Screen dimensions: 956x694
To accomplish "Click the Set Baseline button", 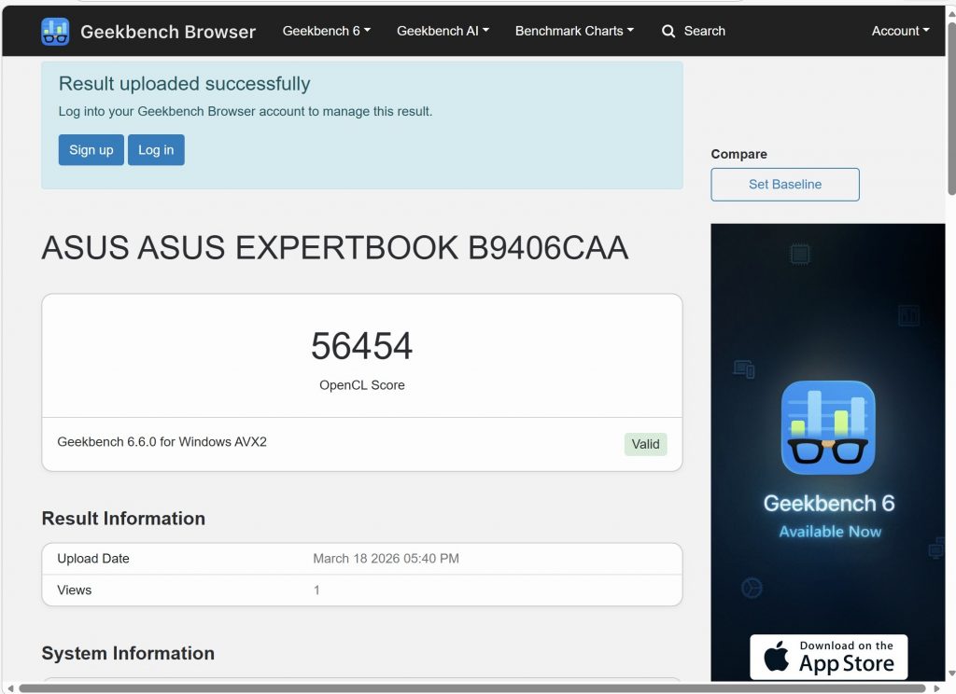I will click(x=784, y=185).
